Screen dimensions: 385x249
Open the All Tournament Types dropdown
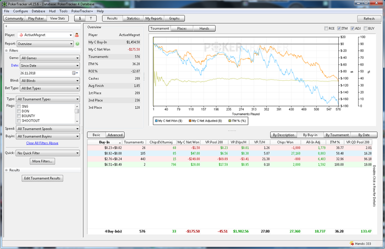tap(48, 99)
